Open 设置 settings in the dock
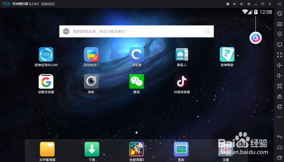The height and width of the screenshot is (162, 284). [226, 149]
